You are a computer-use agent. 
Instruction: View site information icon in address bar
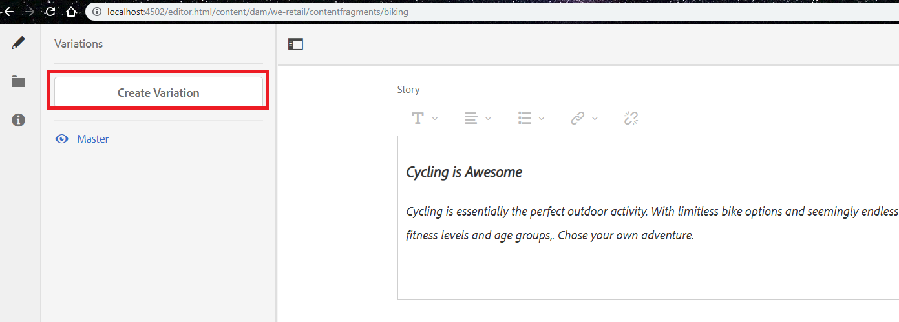point(97,12)
